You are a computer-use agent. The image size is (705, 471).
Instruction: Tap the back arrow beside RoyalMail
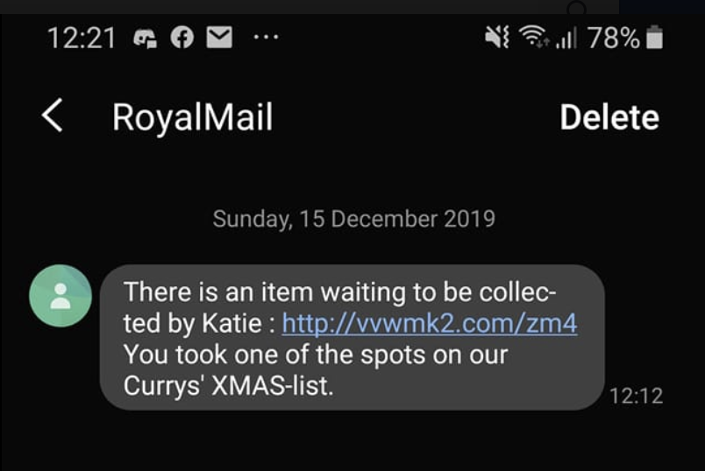(53, 116)
